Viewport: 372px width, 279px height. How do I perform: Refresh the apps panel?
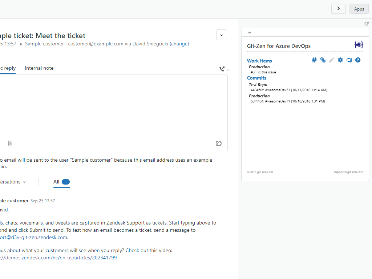point(366,23)
